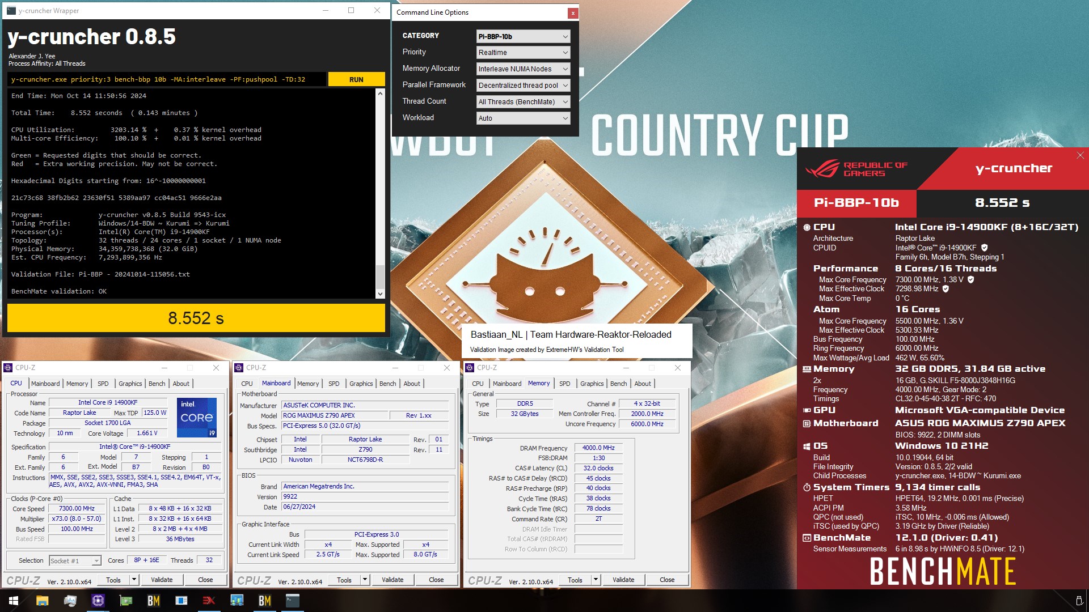Click verified shield beside 7300.00 MHz, 1.38 V
Viewport: 1089px width, 612px height.
pos(971,279)
